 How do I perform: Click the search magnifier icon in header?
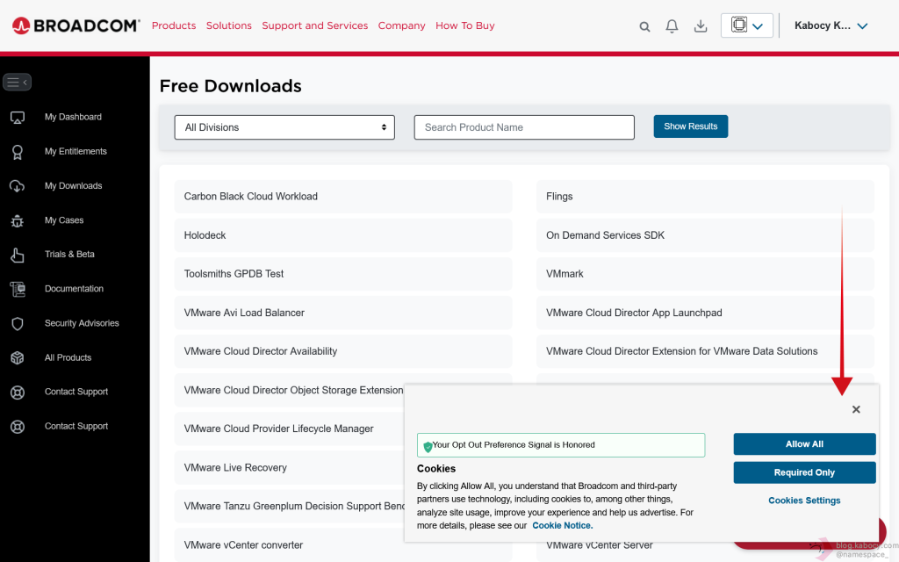point(644,26)
